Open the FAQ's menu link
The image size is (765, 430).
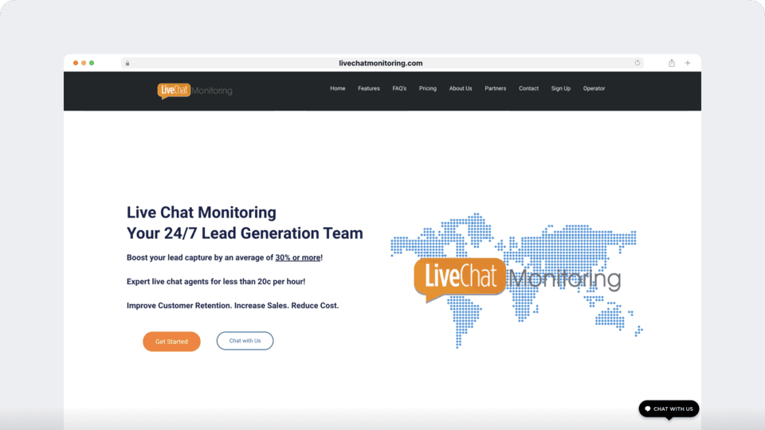coord(399,88)
